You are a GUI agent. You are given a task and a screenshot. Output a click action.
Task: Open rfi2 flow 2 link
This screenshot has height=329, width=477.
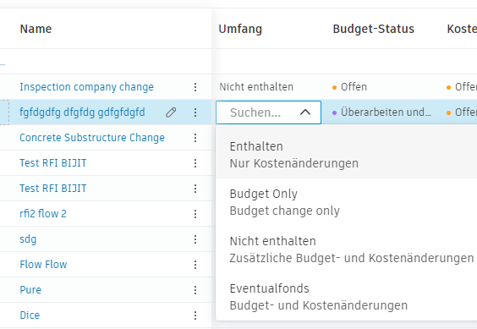(43, 214)
